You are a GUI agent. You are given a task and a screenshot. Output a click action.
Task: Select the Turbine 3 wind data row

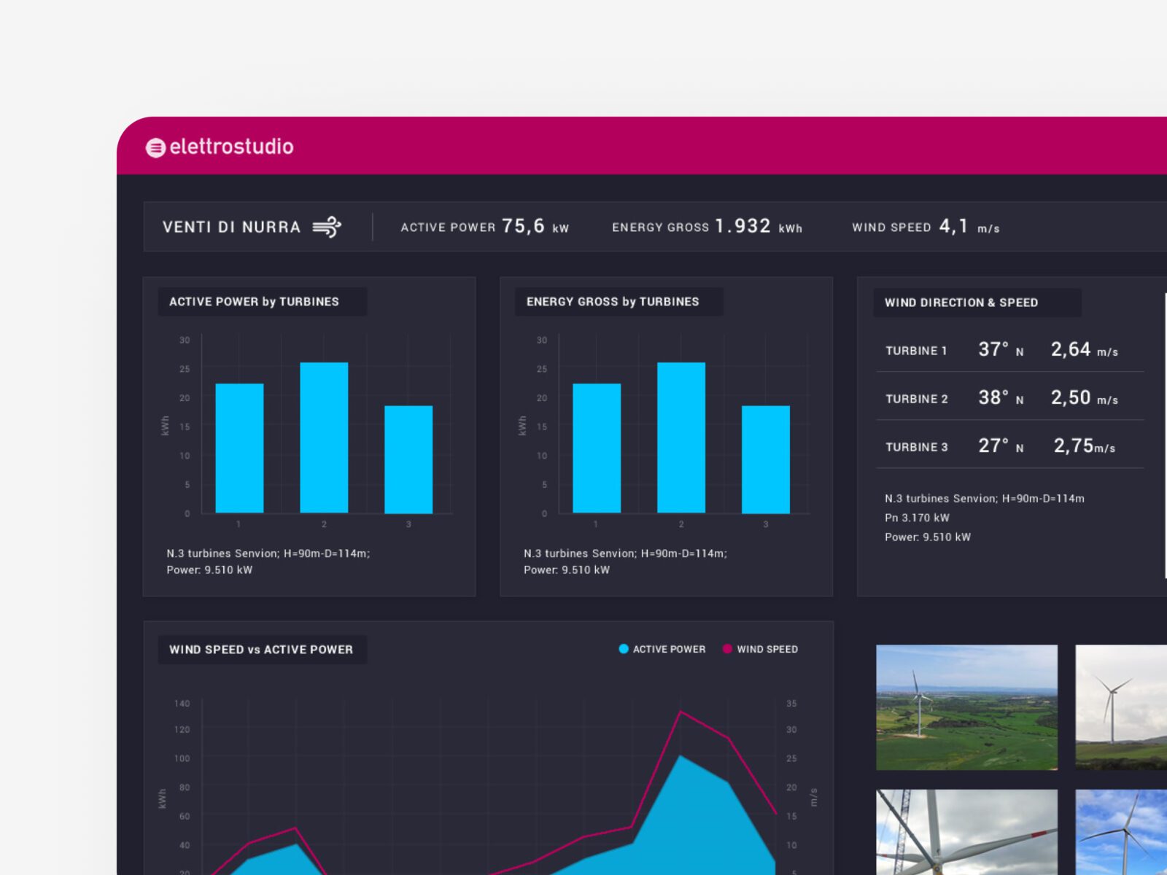[1009, 446]
